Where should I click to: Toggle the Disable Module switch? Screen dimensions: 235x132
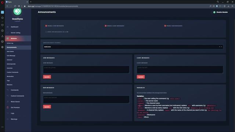click(214, 12)
